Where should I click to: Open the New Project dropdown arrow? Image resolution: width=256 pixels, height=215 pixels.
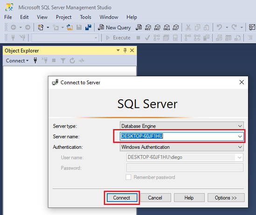click(x=48, y=27)
